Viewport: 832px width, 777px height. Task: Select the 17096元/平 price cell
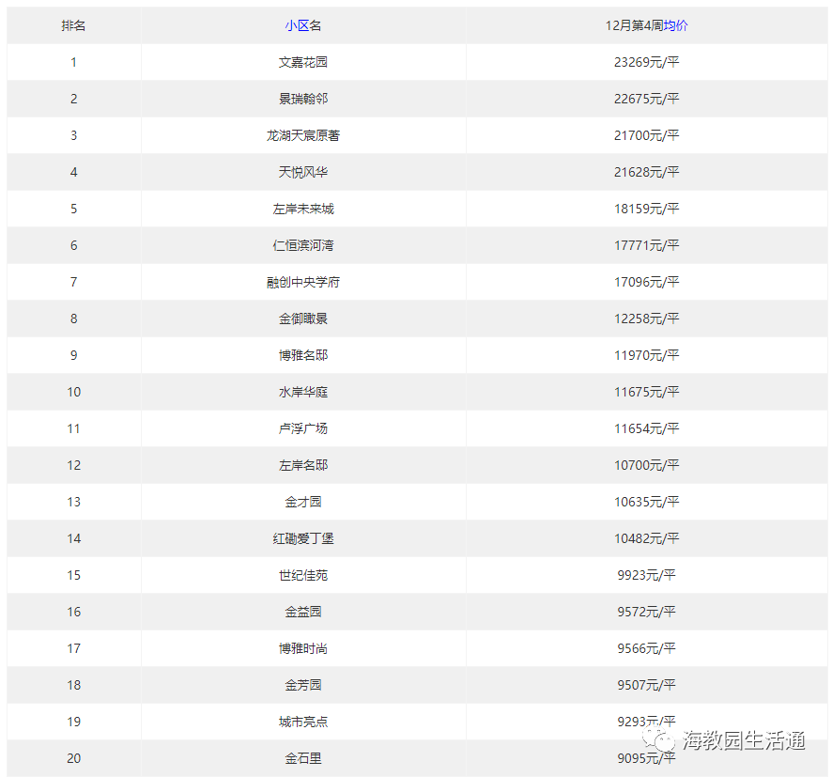tap(647, 282)
